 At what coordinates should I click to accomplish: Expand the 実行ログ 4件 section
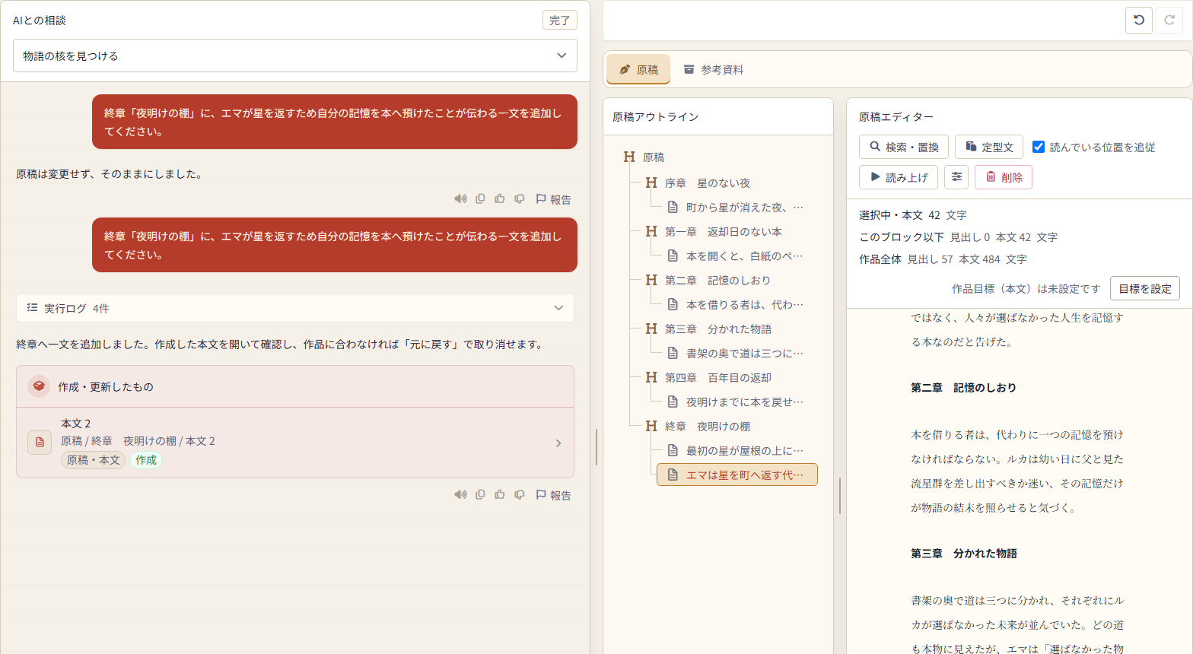pos(295,308)
